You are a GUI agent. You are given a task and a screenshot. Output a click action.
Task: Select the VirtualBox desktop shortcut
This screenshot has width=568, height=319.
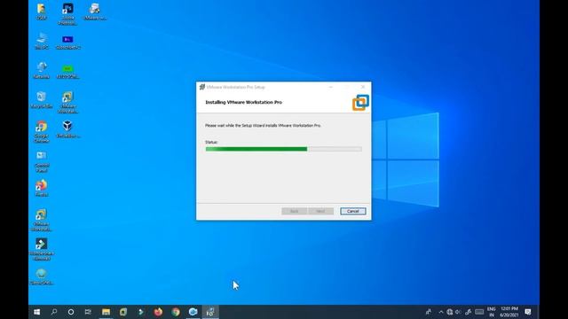67,129
